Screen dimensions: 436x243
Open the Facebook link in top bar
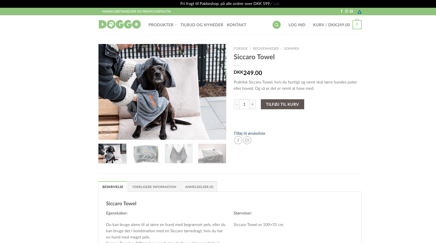342,11
